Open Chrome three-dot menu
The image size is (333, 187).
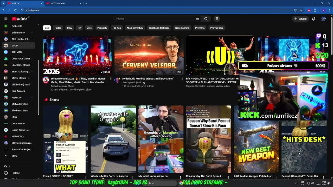(330, 10)
